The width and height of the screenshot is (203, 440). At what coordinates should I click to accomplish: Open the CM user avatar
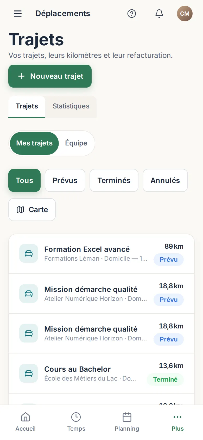click(x=185, y=14)
